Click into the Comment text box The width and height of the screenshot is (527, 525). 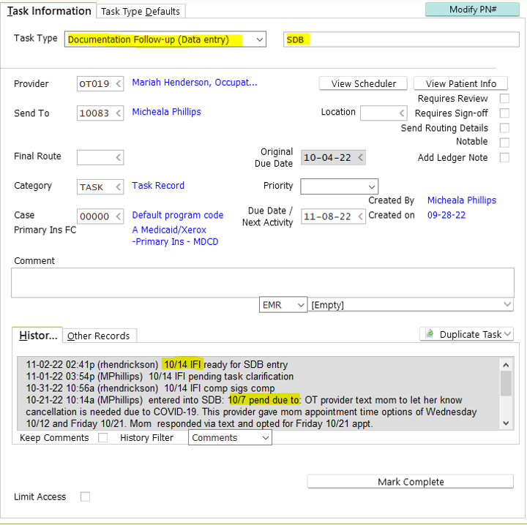click(x=262, y=282)
